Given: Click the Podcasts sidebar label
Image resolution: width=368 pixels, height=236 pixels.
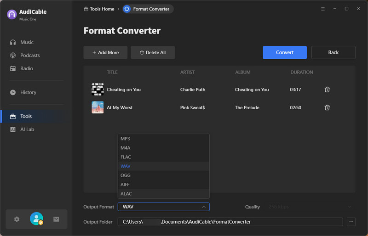Looking at the screenshot, I should tap(30, 55).
